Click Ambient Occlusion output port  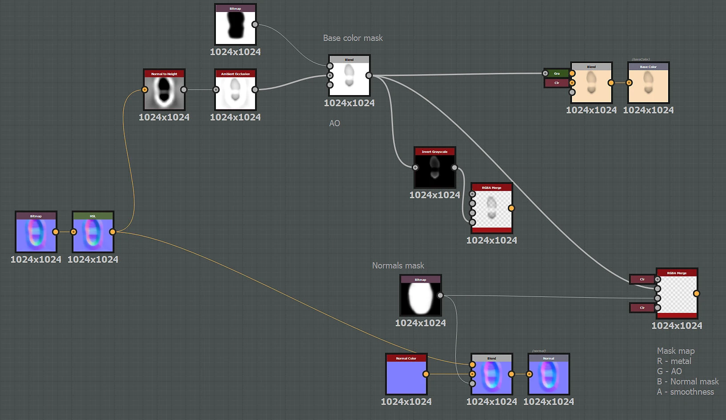[255, 90]
